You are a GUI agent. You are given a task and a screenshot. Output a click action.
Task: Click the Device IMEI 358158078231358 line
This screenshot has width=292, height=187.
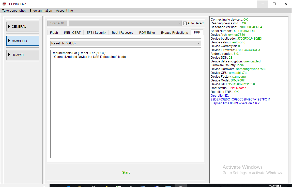click(233, 84)
